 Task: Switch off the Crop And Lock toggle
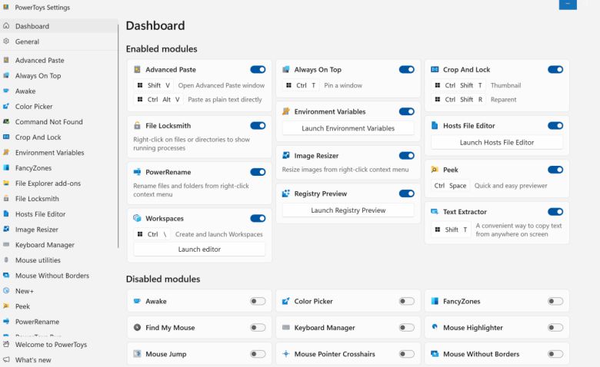555,70
